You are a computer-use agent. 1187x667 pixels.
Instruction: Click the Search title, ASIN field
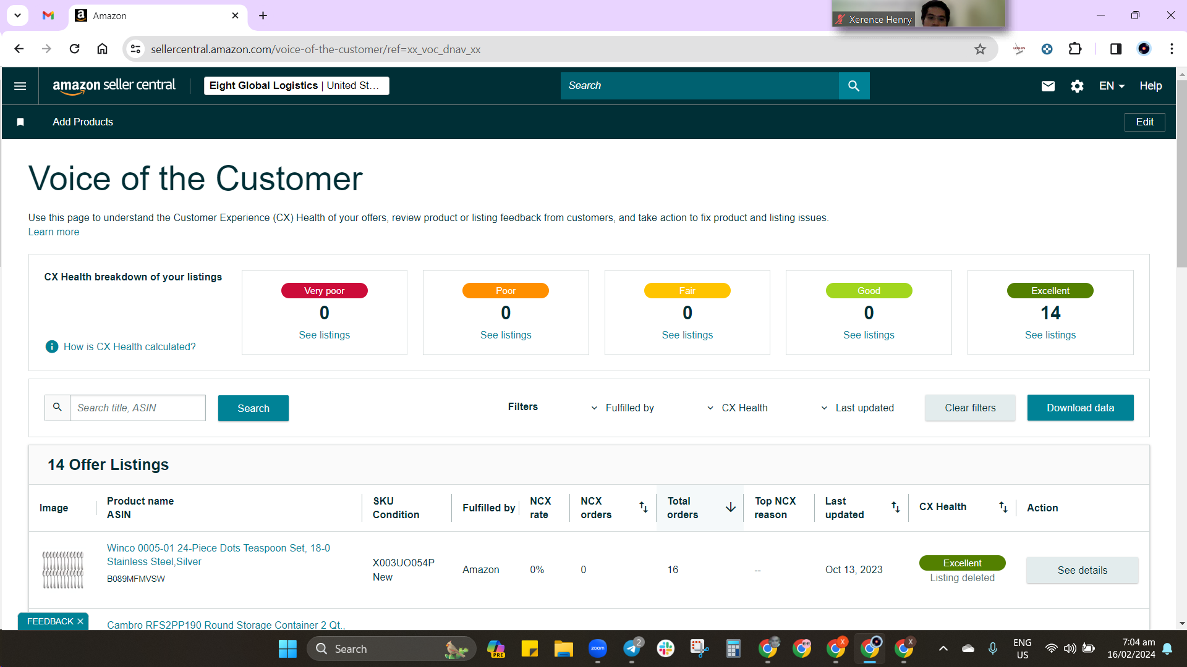point(137,408)
